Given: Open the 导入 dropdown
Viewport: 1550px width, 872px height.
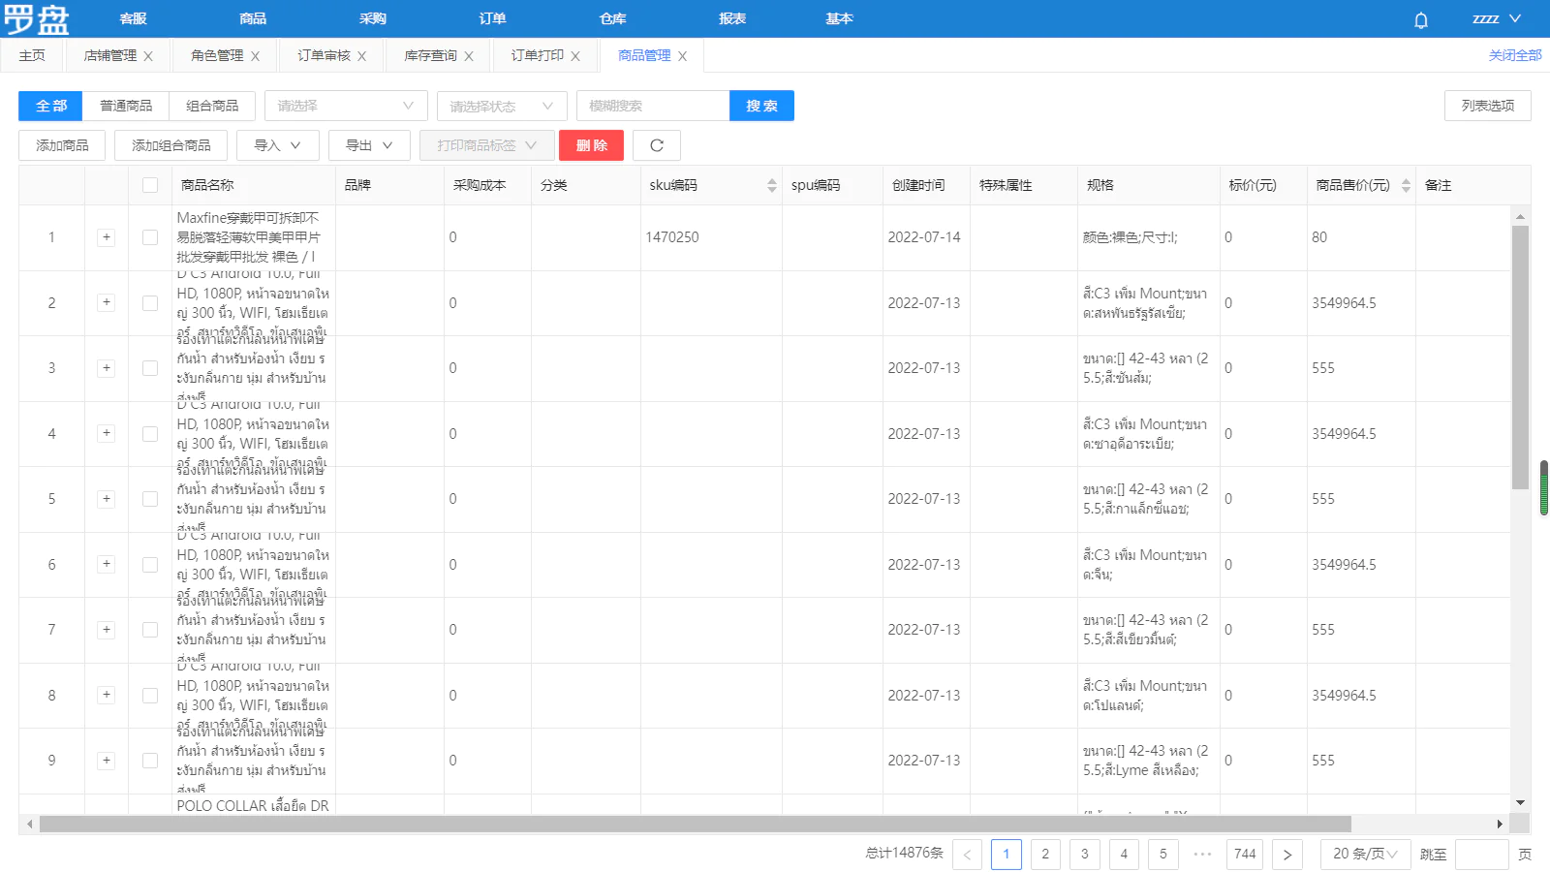Looking at the screenshot, I should [x=277, y=145].
